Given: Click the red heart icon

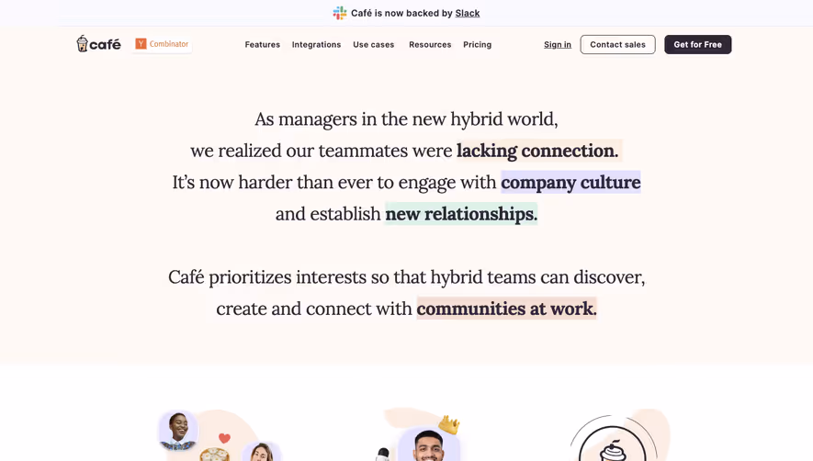Looking at the screenshot, I should click(x=224, y=438).
